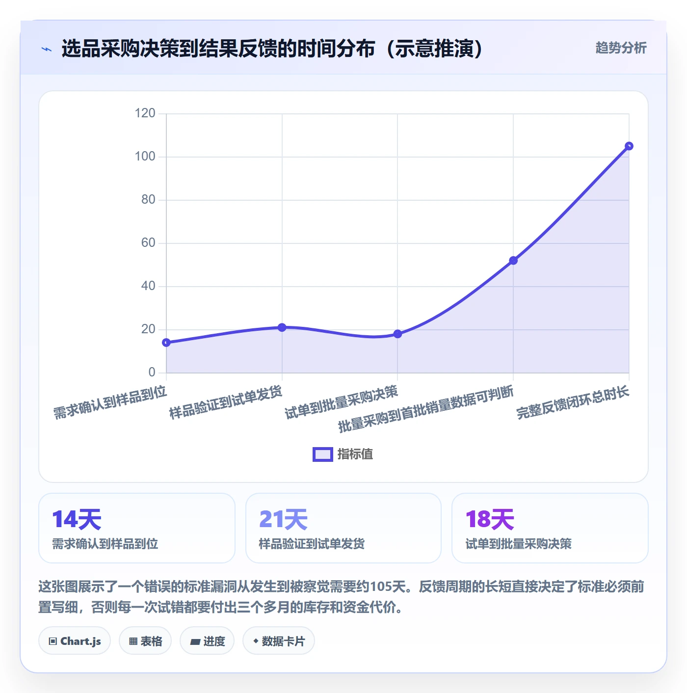Click the x-axis label 完整反馈闭环总时长
The height and width of the screenshot is (693, 687).
pos(573,402)
